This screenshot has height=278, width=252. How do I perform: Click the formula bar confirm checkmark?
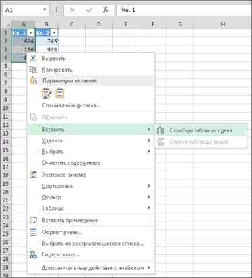pos(89,10)
